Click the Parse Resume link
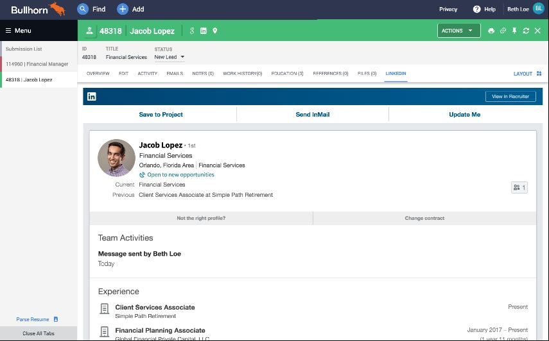Screen dimensions: 549x341 pyautogui.click(x=33, y=319)
